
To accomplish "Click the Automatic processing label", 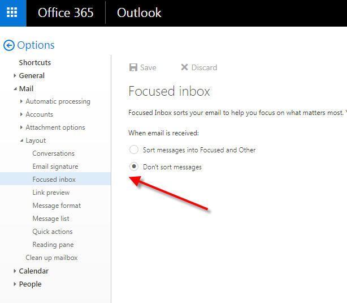I will [58, 101].
